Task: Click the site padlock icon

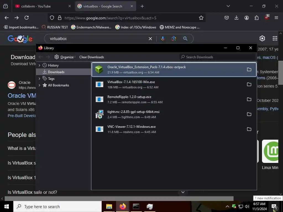Action: pyautogui.click(x=60, y=18)
